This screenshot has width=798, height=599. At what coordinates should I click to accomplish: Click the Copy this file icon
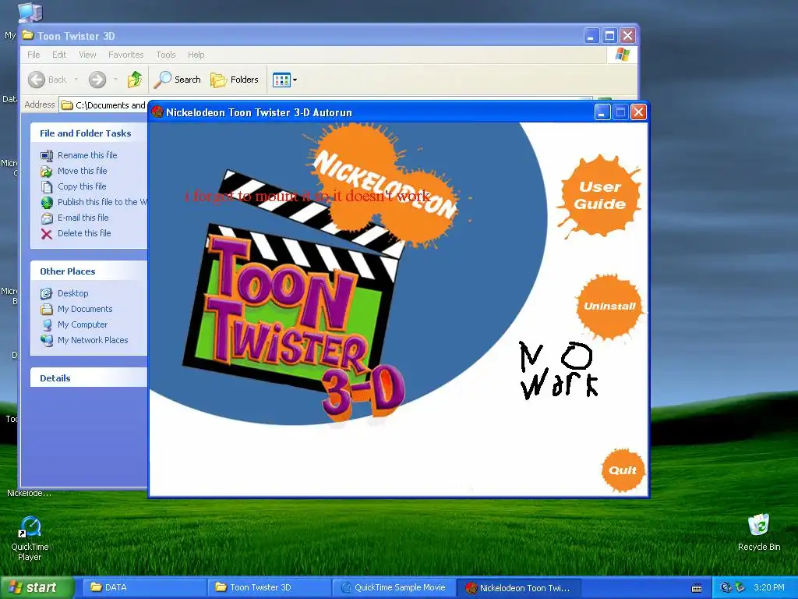(47, 187)
